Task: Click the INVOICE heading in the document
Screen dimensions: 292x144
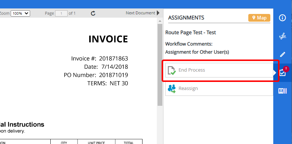Action: coord(108,39)
